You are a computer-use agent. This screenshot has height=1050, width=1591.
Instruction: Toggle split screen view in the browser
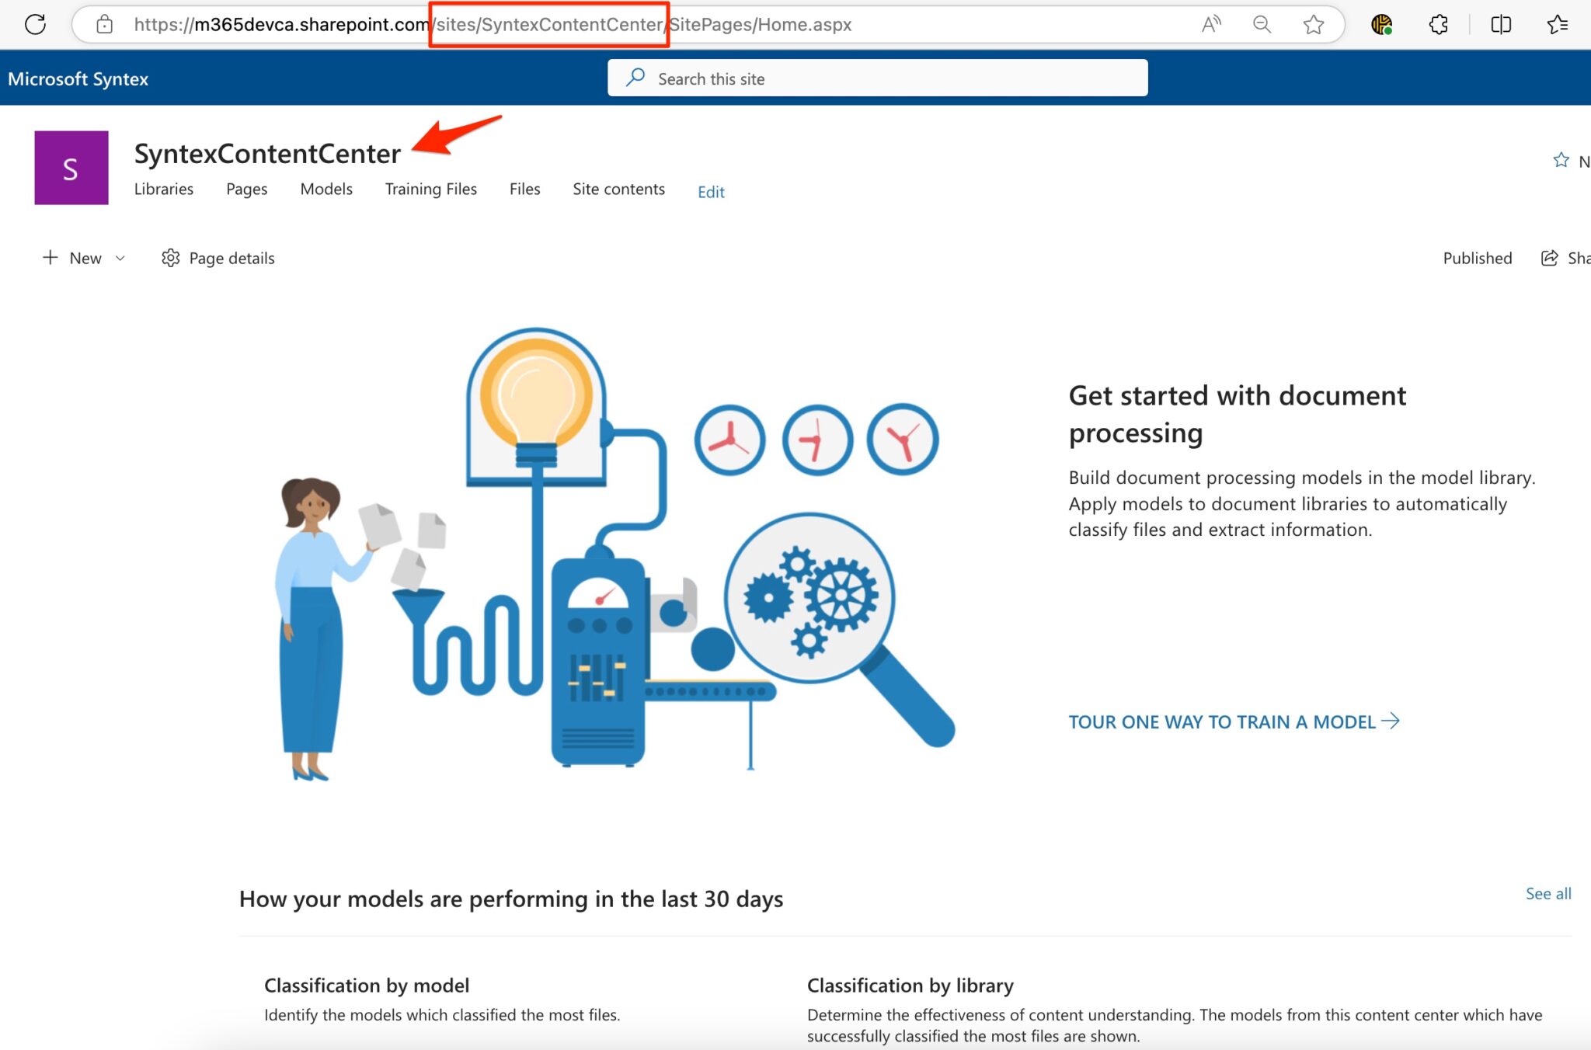tap(1501, 24)
